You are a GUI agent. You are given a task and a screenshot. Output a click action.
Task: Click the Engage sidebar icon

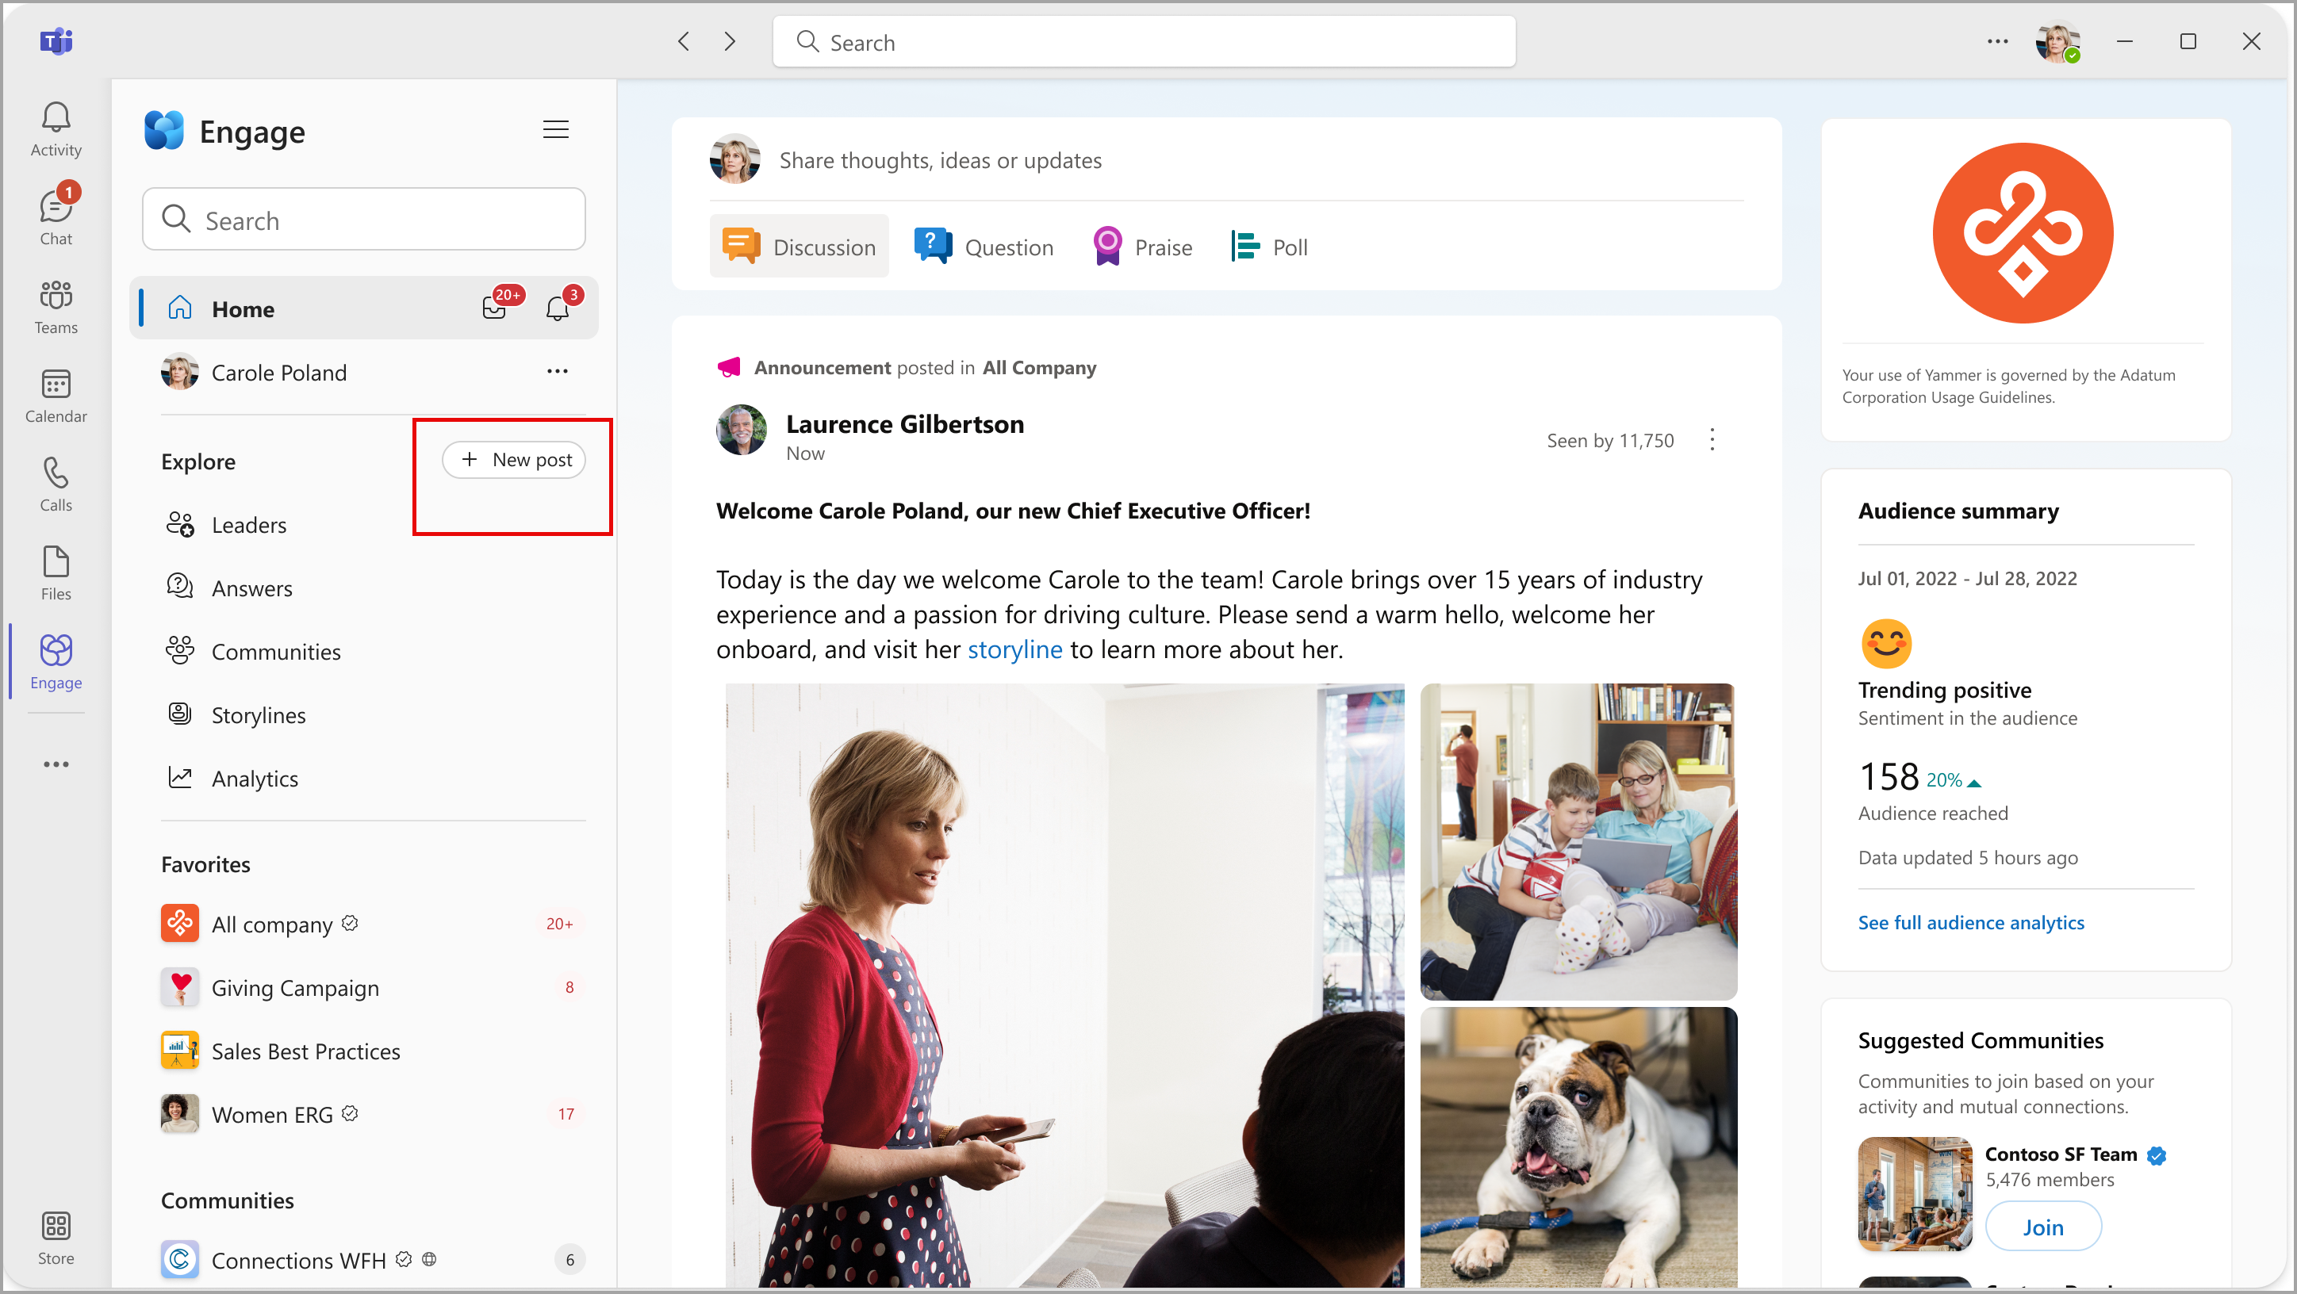(x=56, y=660)
